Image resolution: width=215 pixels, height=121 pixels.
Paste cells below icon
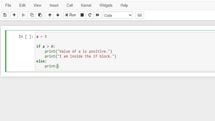40,15
